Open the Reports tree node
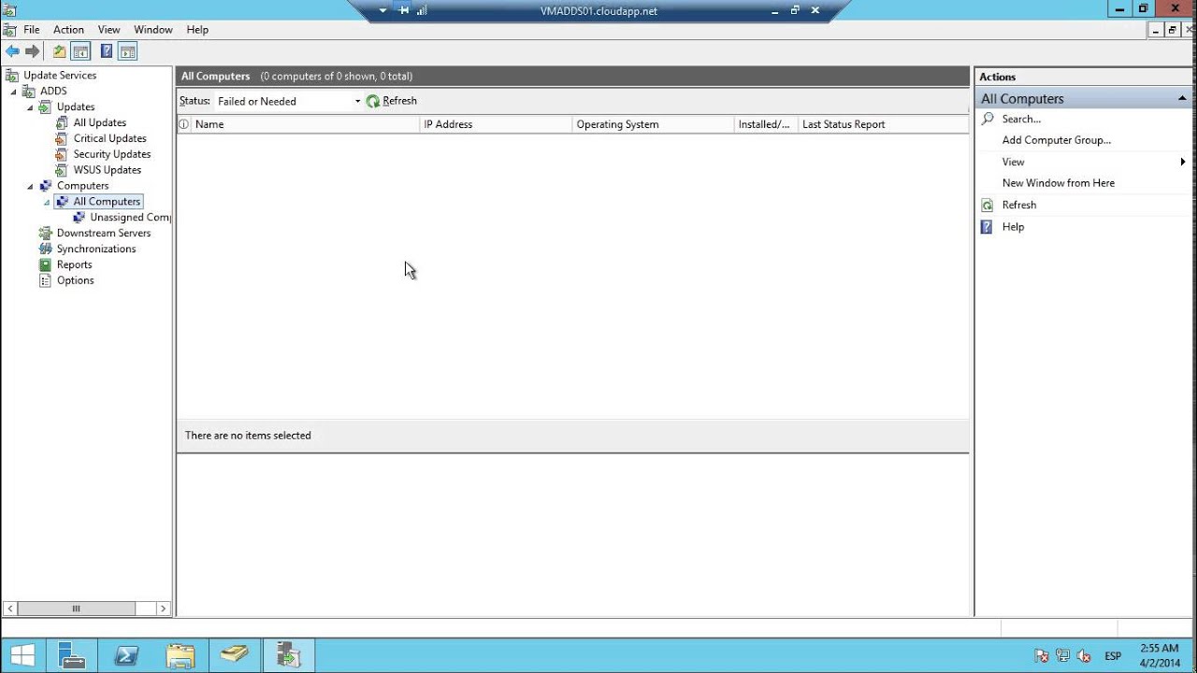The height and width of the screenshot is (673, 1197). pyautogui.click(x=74, y=265)
